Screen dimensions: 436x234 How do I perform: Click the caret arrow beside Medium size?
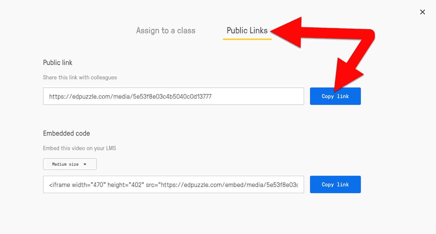coord(85,164)
